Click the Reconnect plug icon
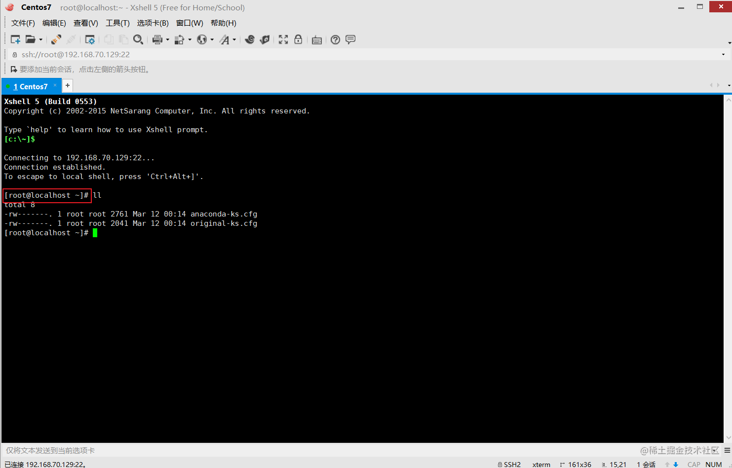732x468 pixels. pos(56,39)
